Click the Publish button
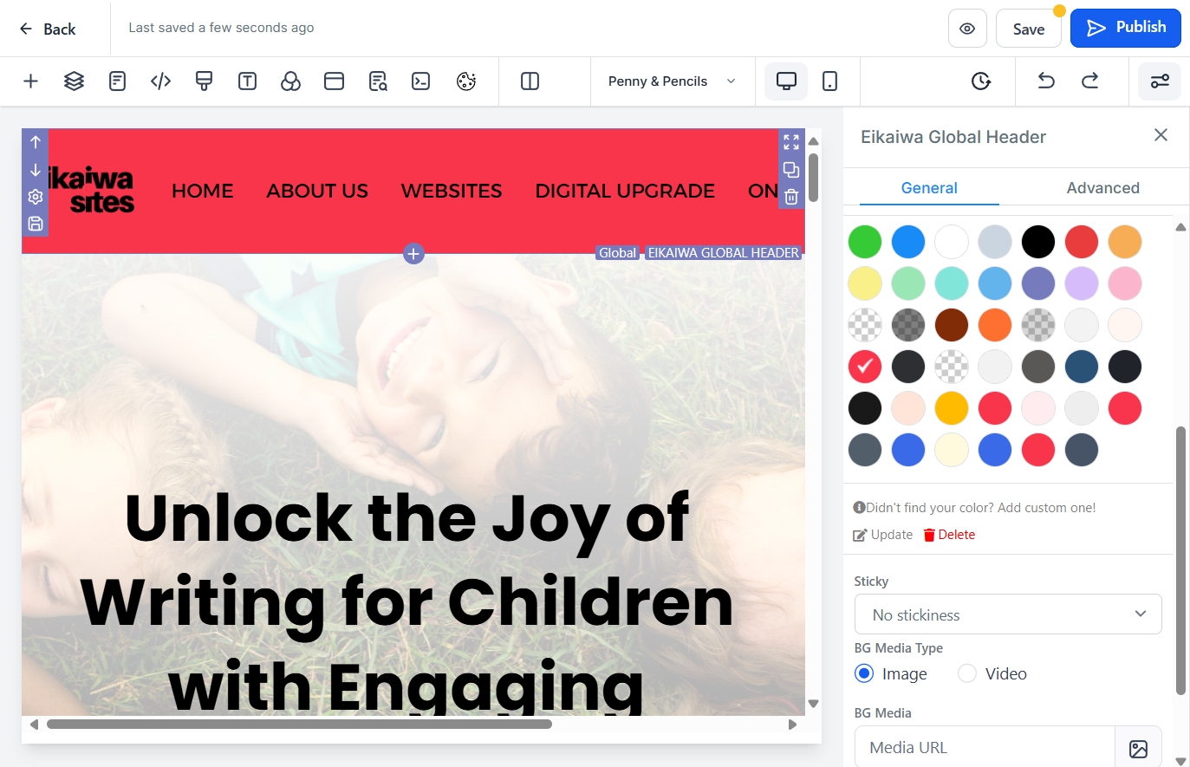1190x767 pixels. coord(1125,28)
